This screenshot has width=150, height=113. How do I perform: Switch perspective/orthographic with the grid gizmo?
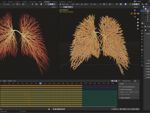[x=138, y=29]
